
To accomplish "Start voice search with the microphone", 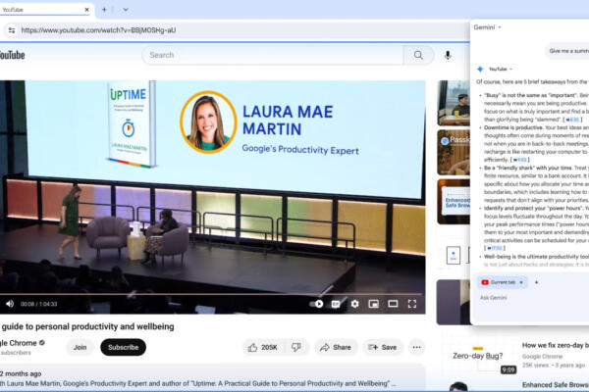I will (448, 55).
